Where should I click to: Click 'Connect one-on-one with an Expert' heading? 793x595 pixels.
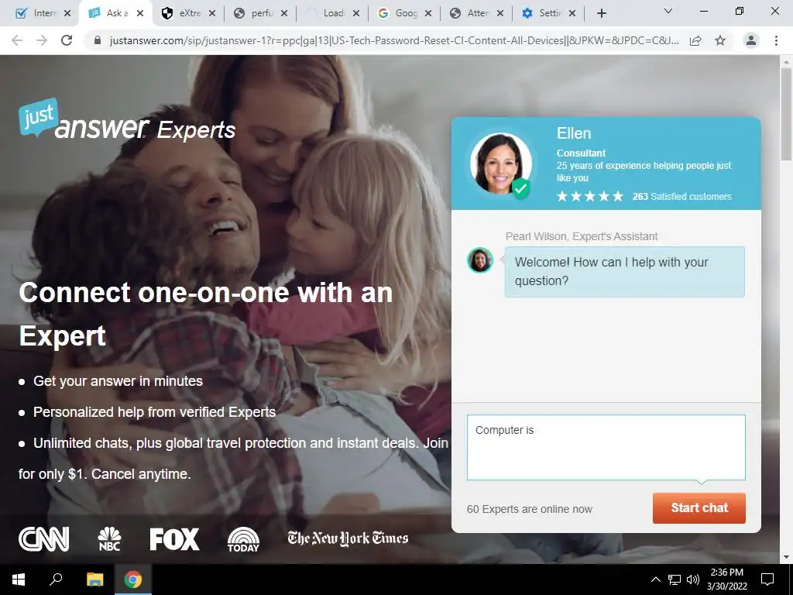pyautogui.click(x=206, y=314)
